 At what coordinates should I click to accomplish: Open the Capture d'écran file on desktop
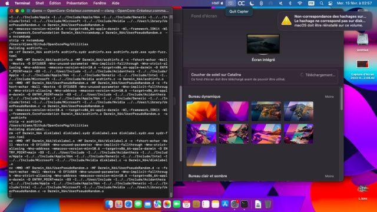pos(362,69)
